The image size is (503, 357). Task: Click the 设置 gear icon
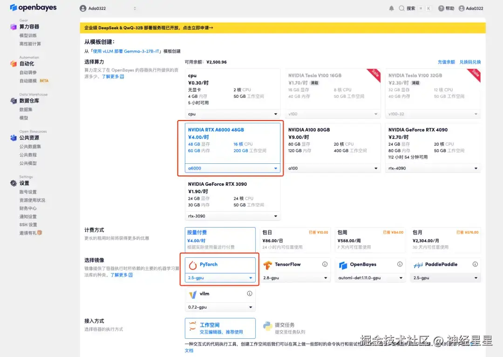point(14,183)
